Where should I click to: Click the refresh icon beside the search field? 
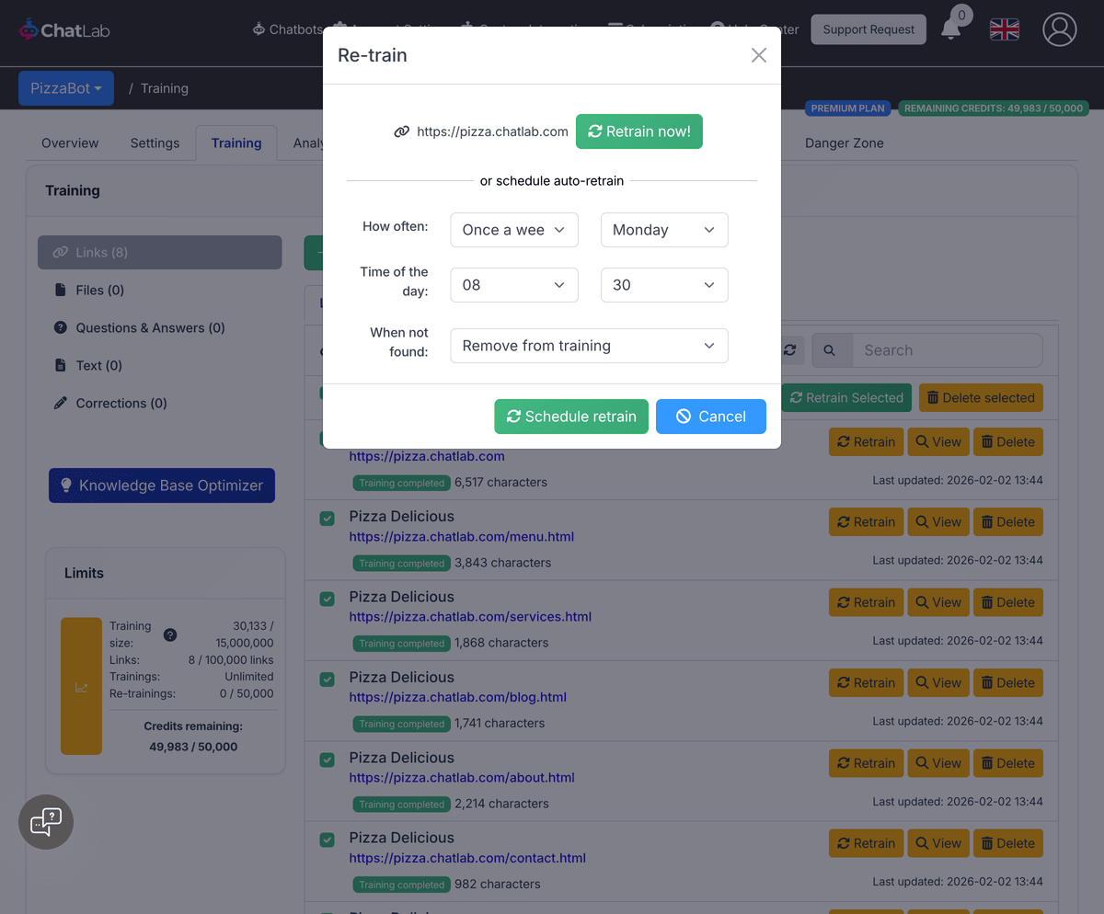tap(789, 350)
